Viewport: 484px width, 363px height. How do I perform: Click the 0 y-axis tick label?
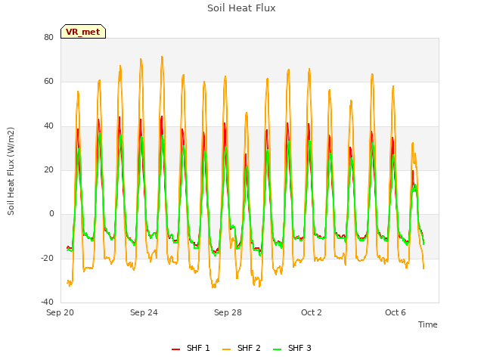click(x=51, y=213)
